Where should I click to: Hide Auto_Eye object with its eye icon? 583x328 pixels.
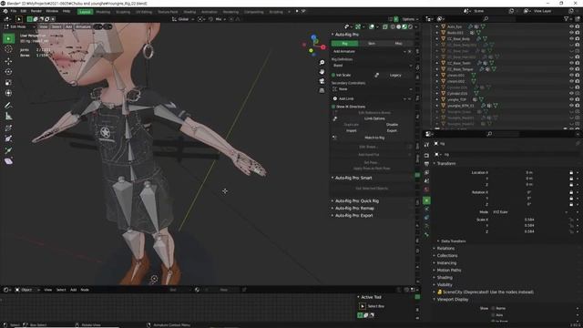coord(571,26)
